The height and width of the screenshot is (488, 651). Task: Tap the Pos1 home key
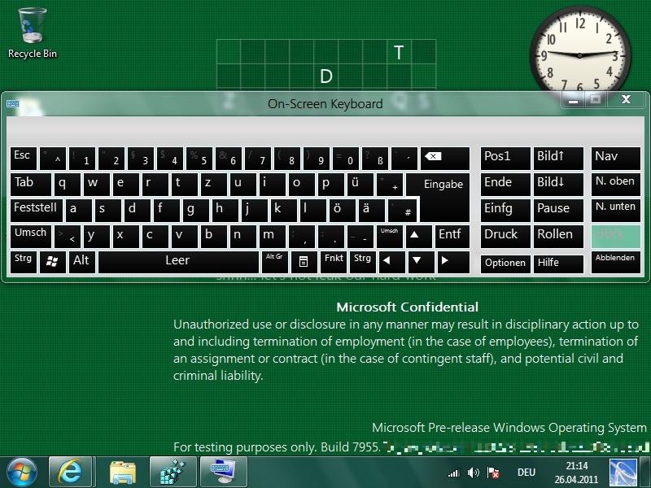(x=505, y=158)
